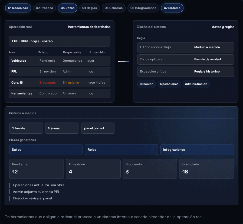Click 'Operaciones actualiza una obra' entry
243x224 pixels.
pyautogui.click(x=39, y=185)
